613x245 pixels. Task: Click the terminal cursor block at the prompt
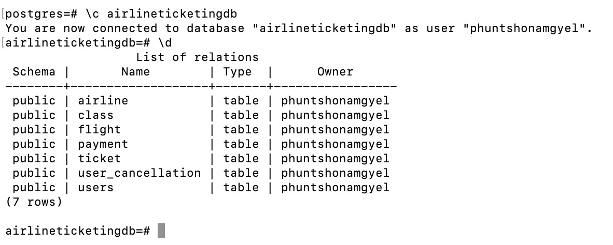(x=161, y=231)
